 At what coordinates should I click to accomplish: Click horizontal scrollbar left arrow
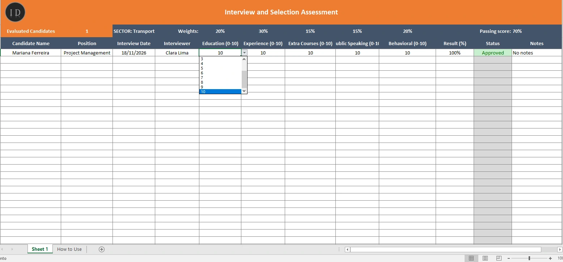coord(348,249)
